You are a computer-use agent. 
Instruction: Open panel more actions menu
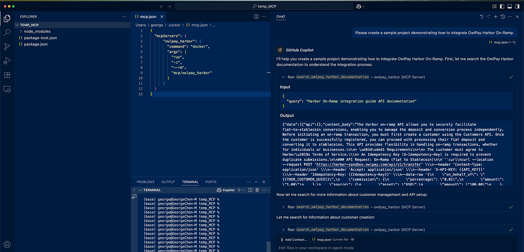coord(249,182)
